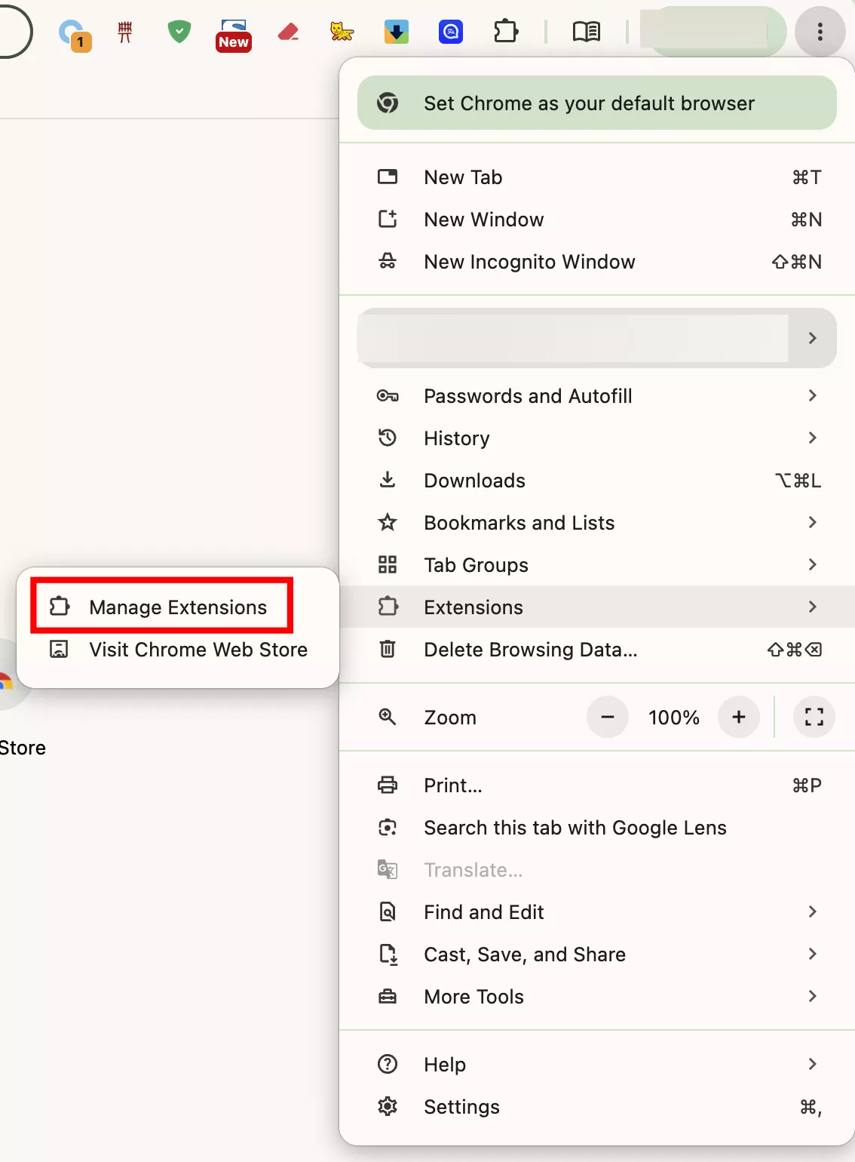Select Manage Extensions from the submenu

pyautogui.click(x=178, y=607)
